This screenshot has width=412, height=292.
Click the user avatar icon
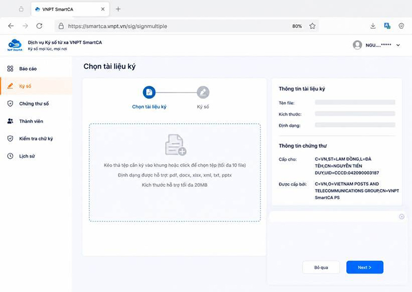(x=357, y=45)
